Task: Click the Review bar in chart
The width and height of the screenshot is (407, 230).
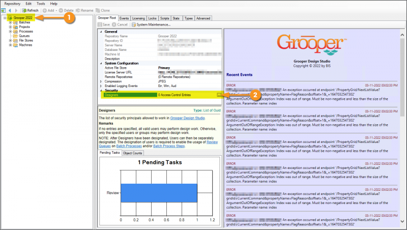Action: click(x=159, y=193)
